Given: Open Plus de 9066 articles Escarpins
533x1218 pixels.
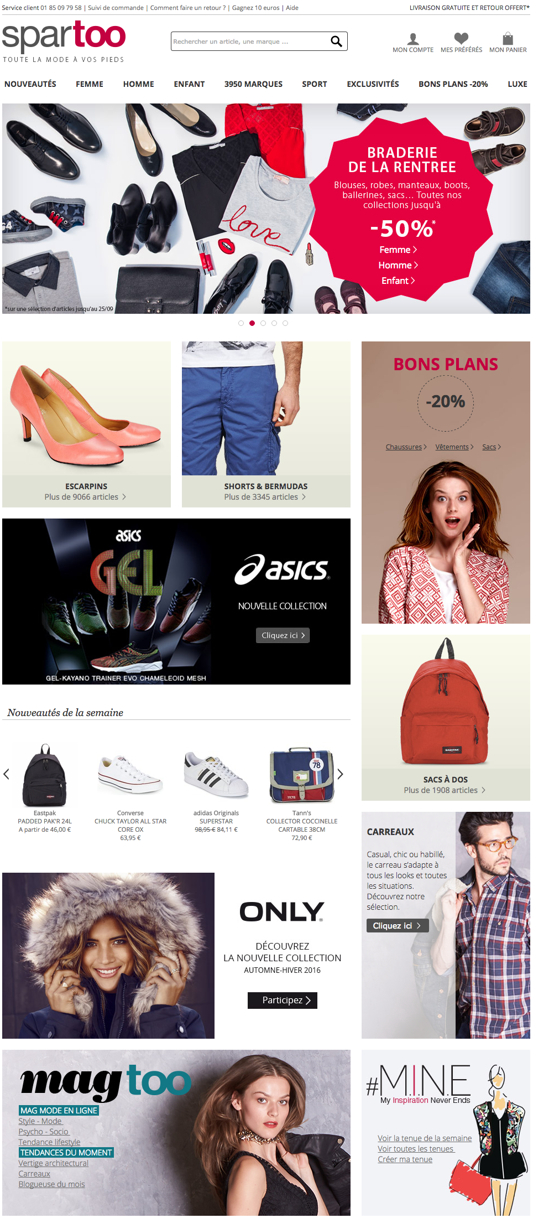Looking at the screenshot, I should pyautogui.click(x=86, y=497).
